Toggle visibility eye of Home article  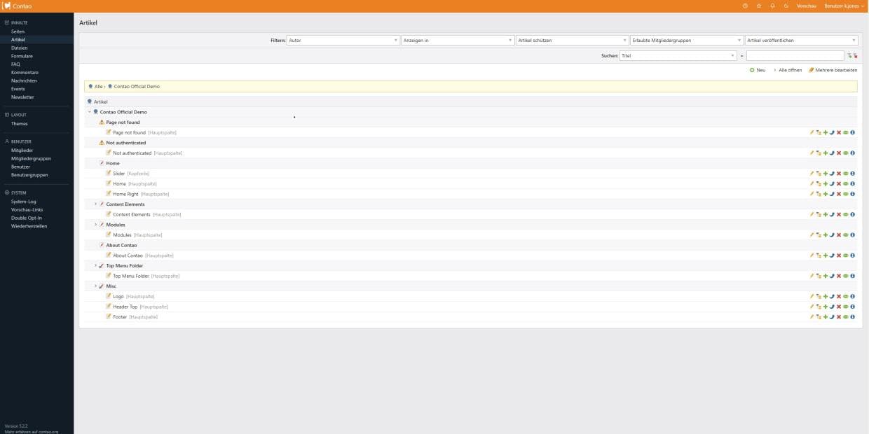(846, 183)
